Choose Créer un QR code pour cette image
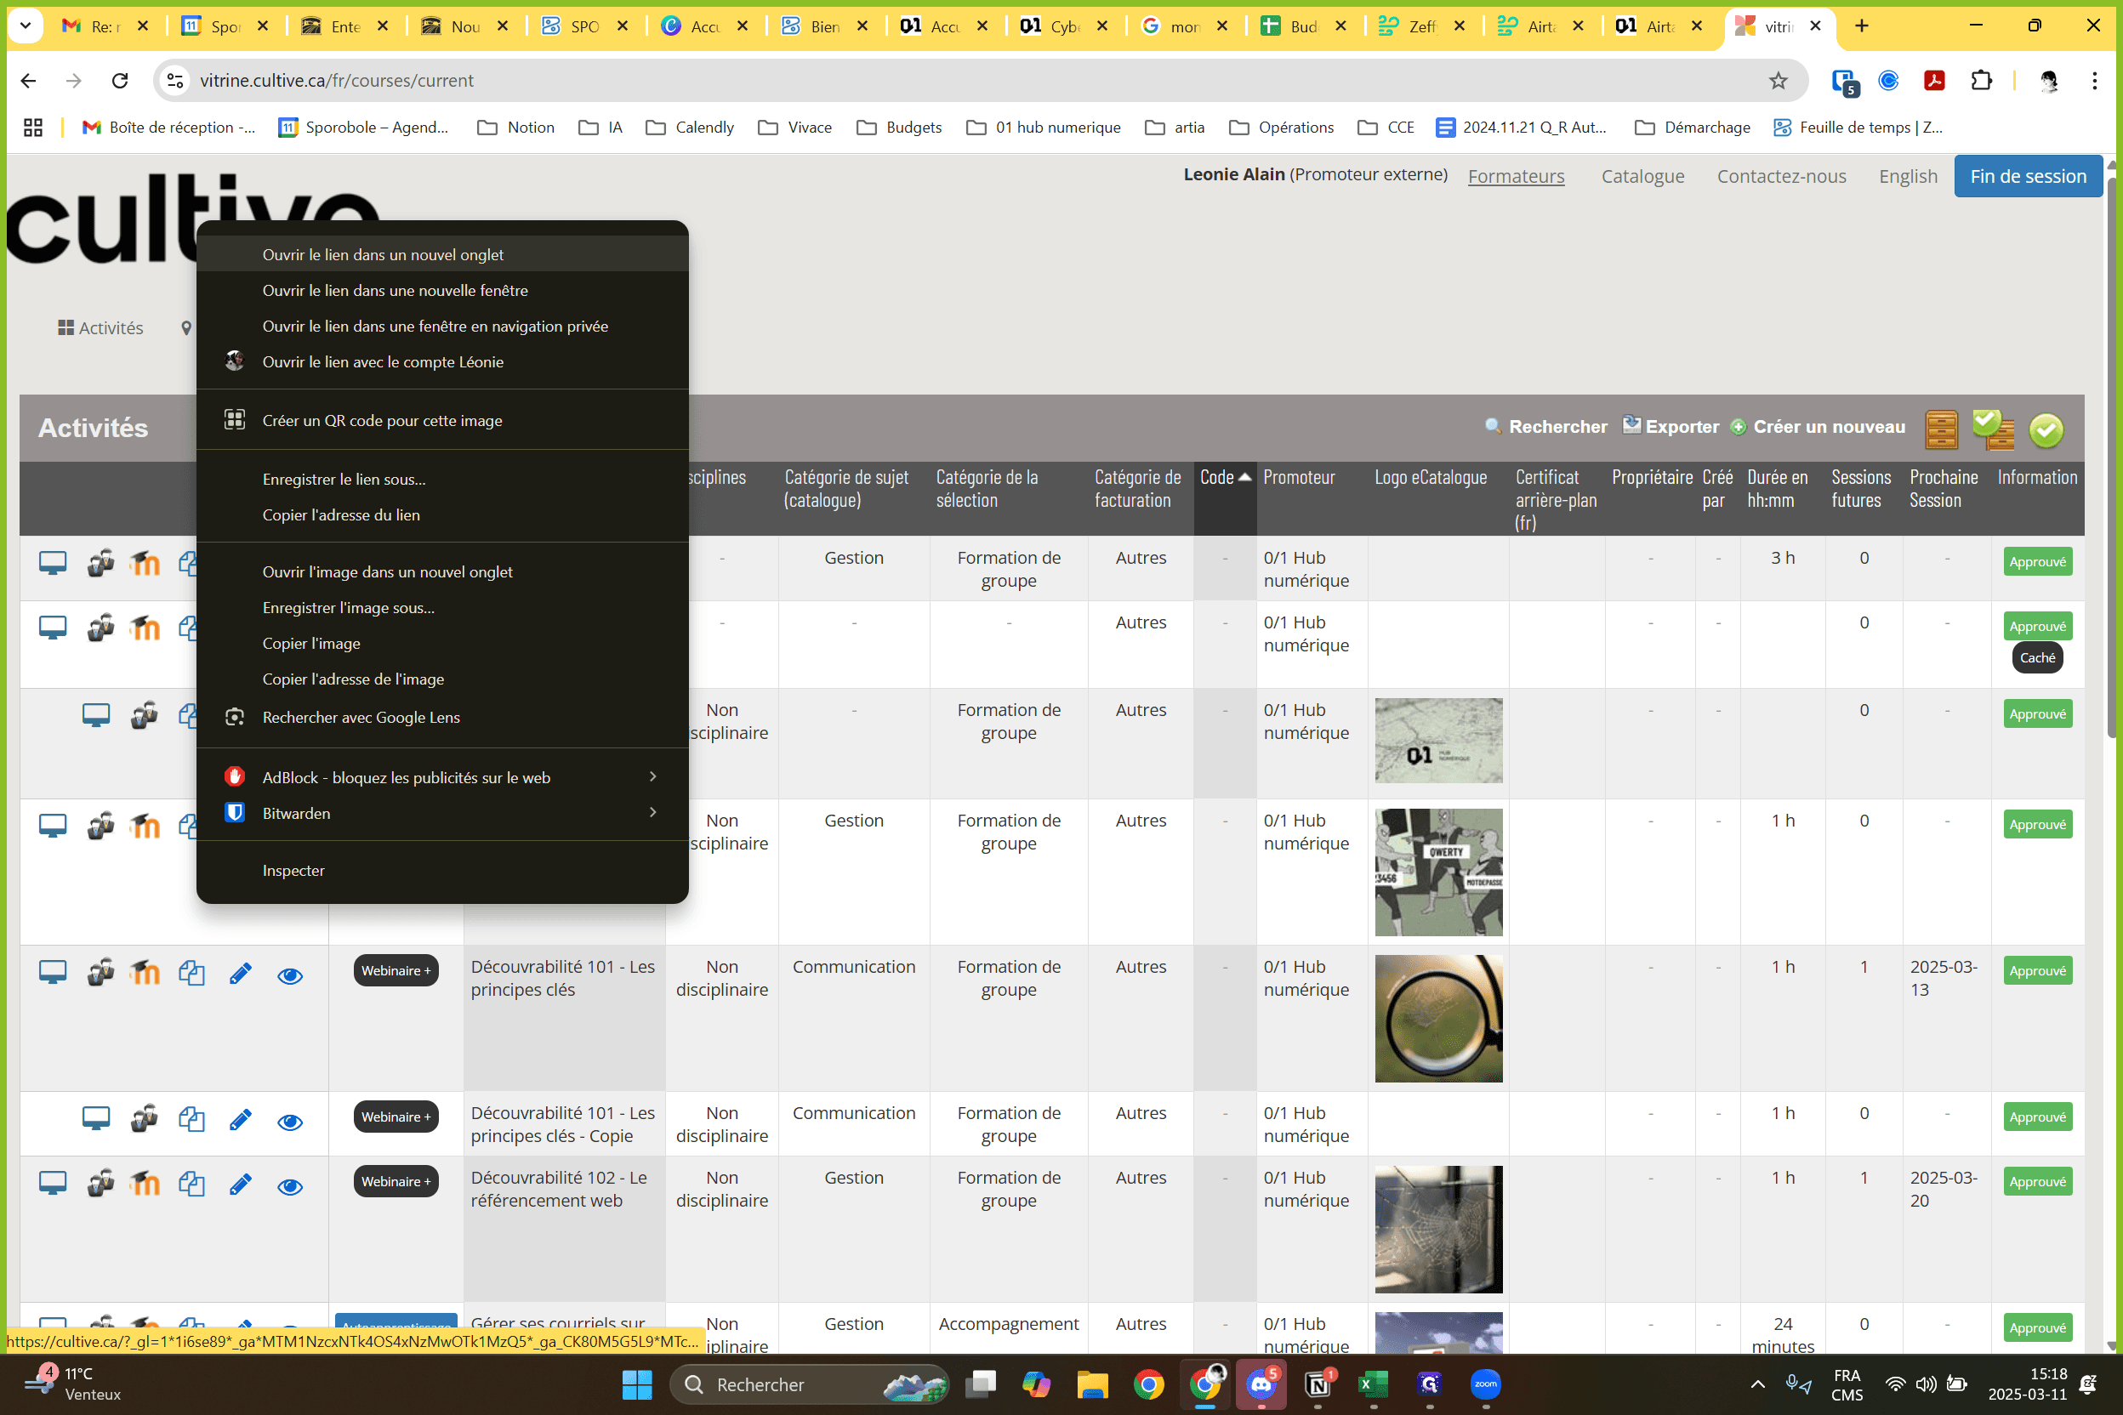Image resolution: width=2123 pixels, height=1415 pixels. coord(442,421)
